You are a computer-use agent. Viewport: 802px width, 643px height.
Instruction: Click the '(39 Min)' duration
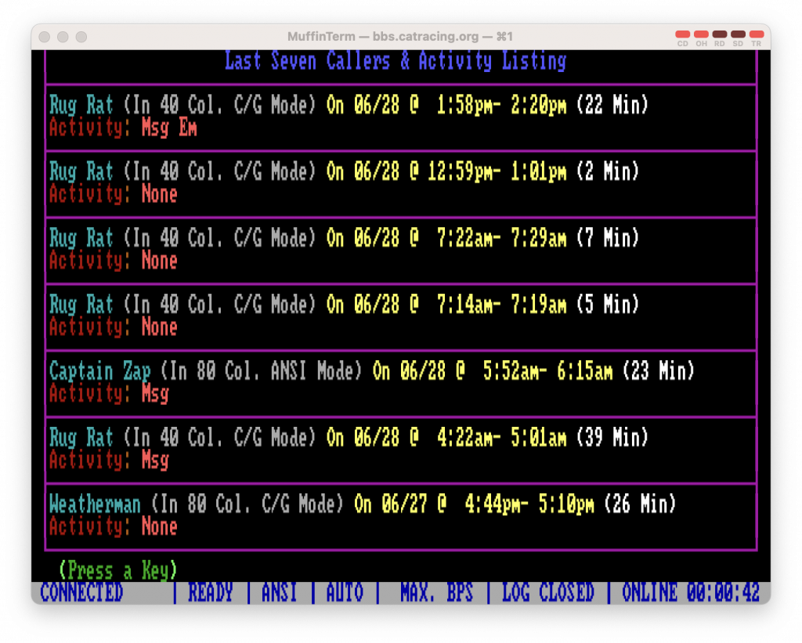point(612,437)
